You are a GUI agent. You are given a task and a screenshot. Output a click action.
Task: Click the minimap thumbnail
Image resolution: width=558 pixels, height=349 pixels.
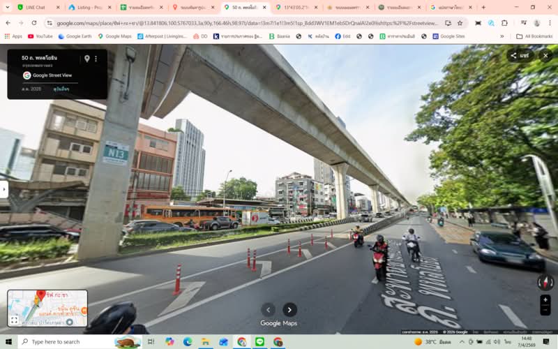point(47,308)
